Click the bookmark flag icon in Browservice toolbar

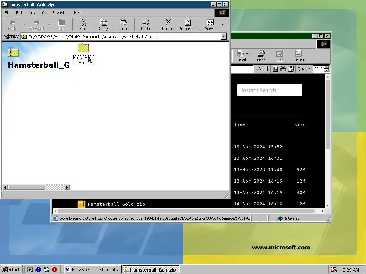coord(266,69)
